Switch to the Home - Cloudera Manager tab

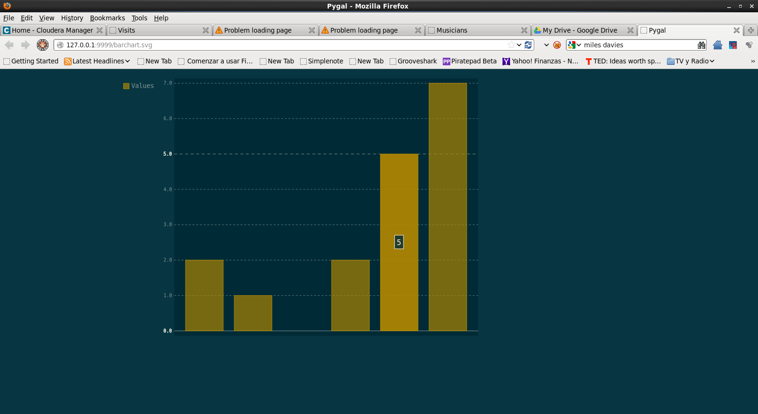pyautogui.click(x=53, y=30)
